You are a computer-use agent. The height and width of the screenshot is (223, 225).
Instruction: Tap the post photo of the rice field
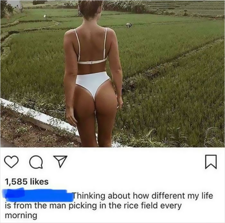[x=113, y=74]
